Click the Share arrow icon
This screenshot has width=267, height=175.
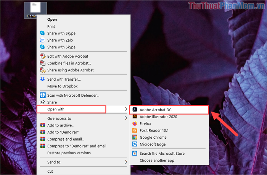[x=42, y=102]
